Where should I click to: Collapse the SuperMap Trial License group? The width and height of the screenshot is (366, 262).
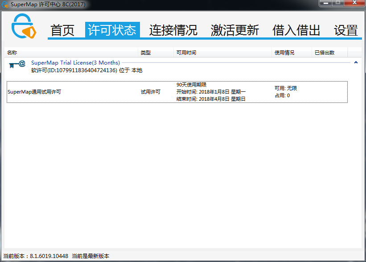point(356,62)
